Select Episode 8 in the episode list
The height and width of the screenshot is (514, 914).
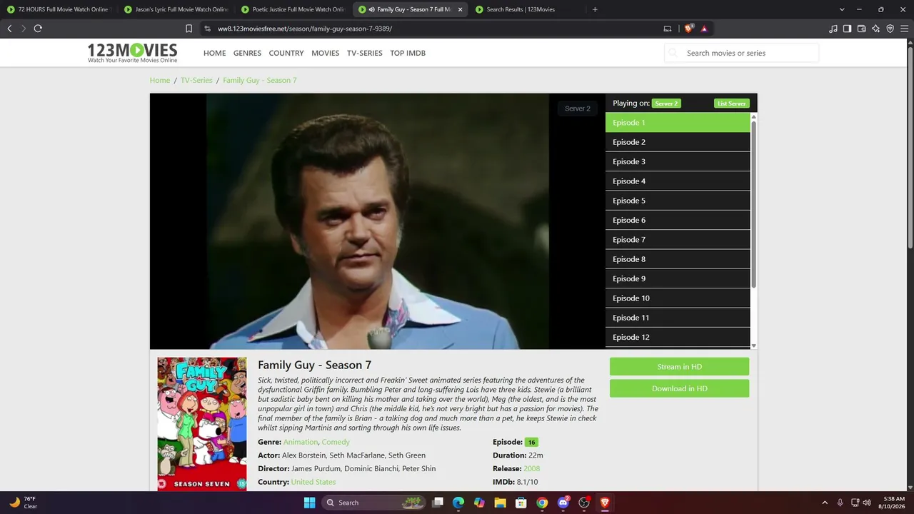point(678,259)
